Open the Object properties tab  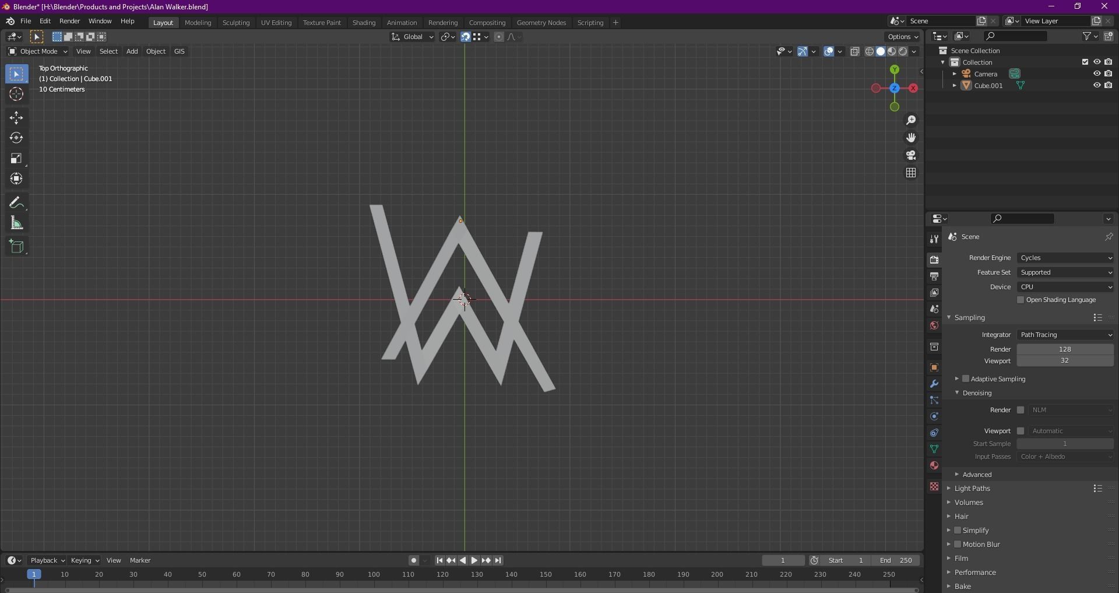coord(934,367)
